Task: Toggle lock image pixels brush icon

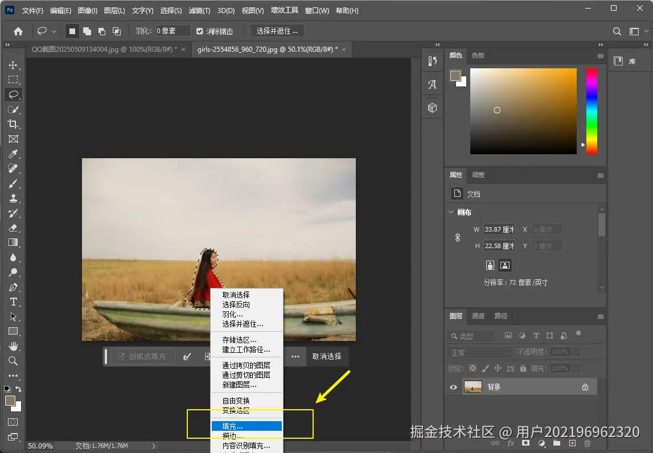Action: pyautogui.click(x=485, y=368)
